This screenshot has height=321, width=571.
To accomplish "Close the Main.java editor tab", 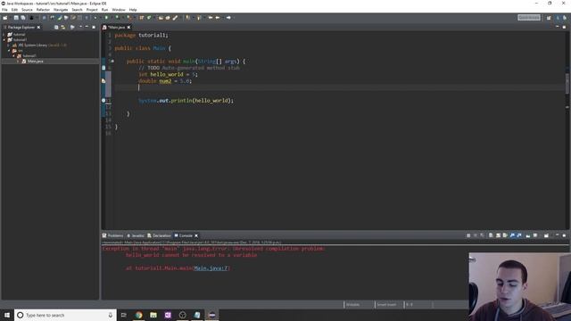I will coord(128,28).
